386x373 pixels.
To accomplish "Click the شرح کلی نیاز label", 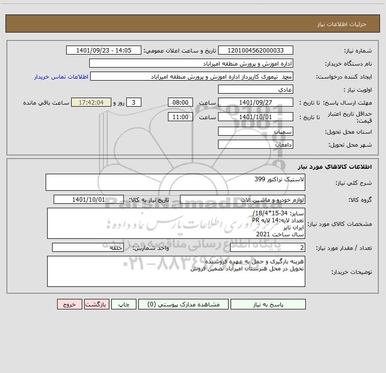I will coord(354,183).
